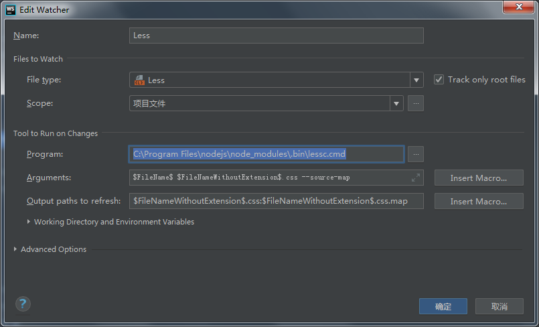Viewport: 539px width, 327px height.
Task: Open the File type dropdown arrow
Action: coord(416,80)
